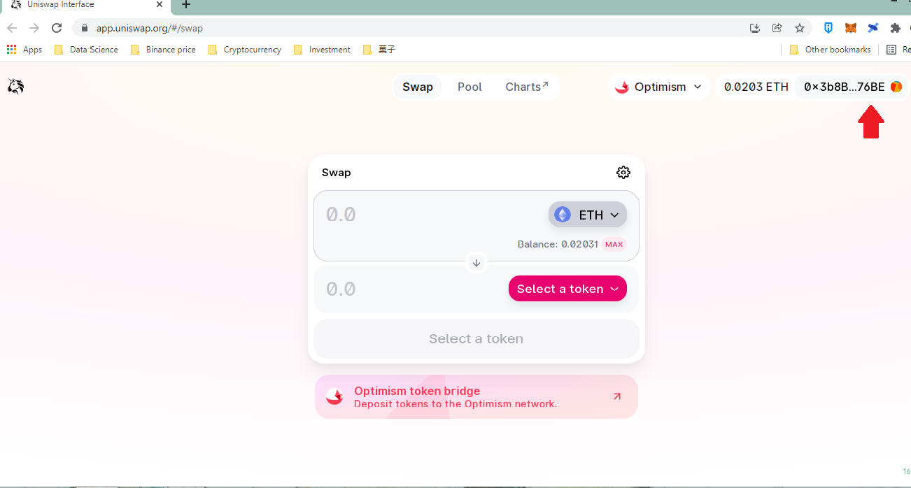The width and height of the screenshot is (911, 488).
Task: Open wallet account 0x3b8B...76BE
Action: (x=852, y=87)
